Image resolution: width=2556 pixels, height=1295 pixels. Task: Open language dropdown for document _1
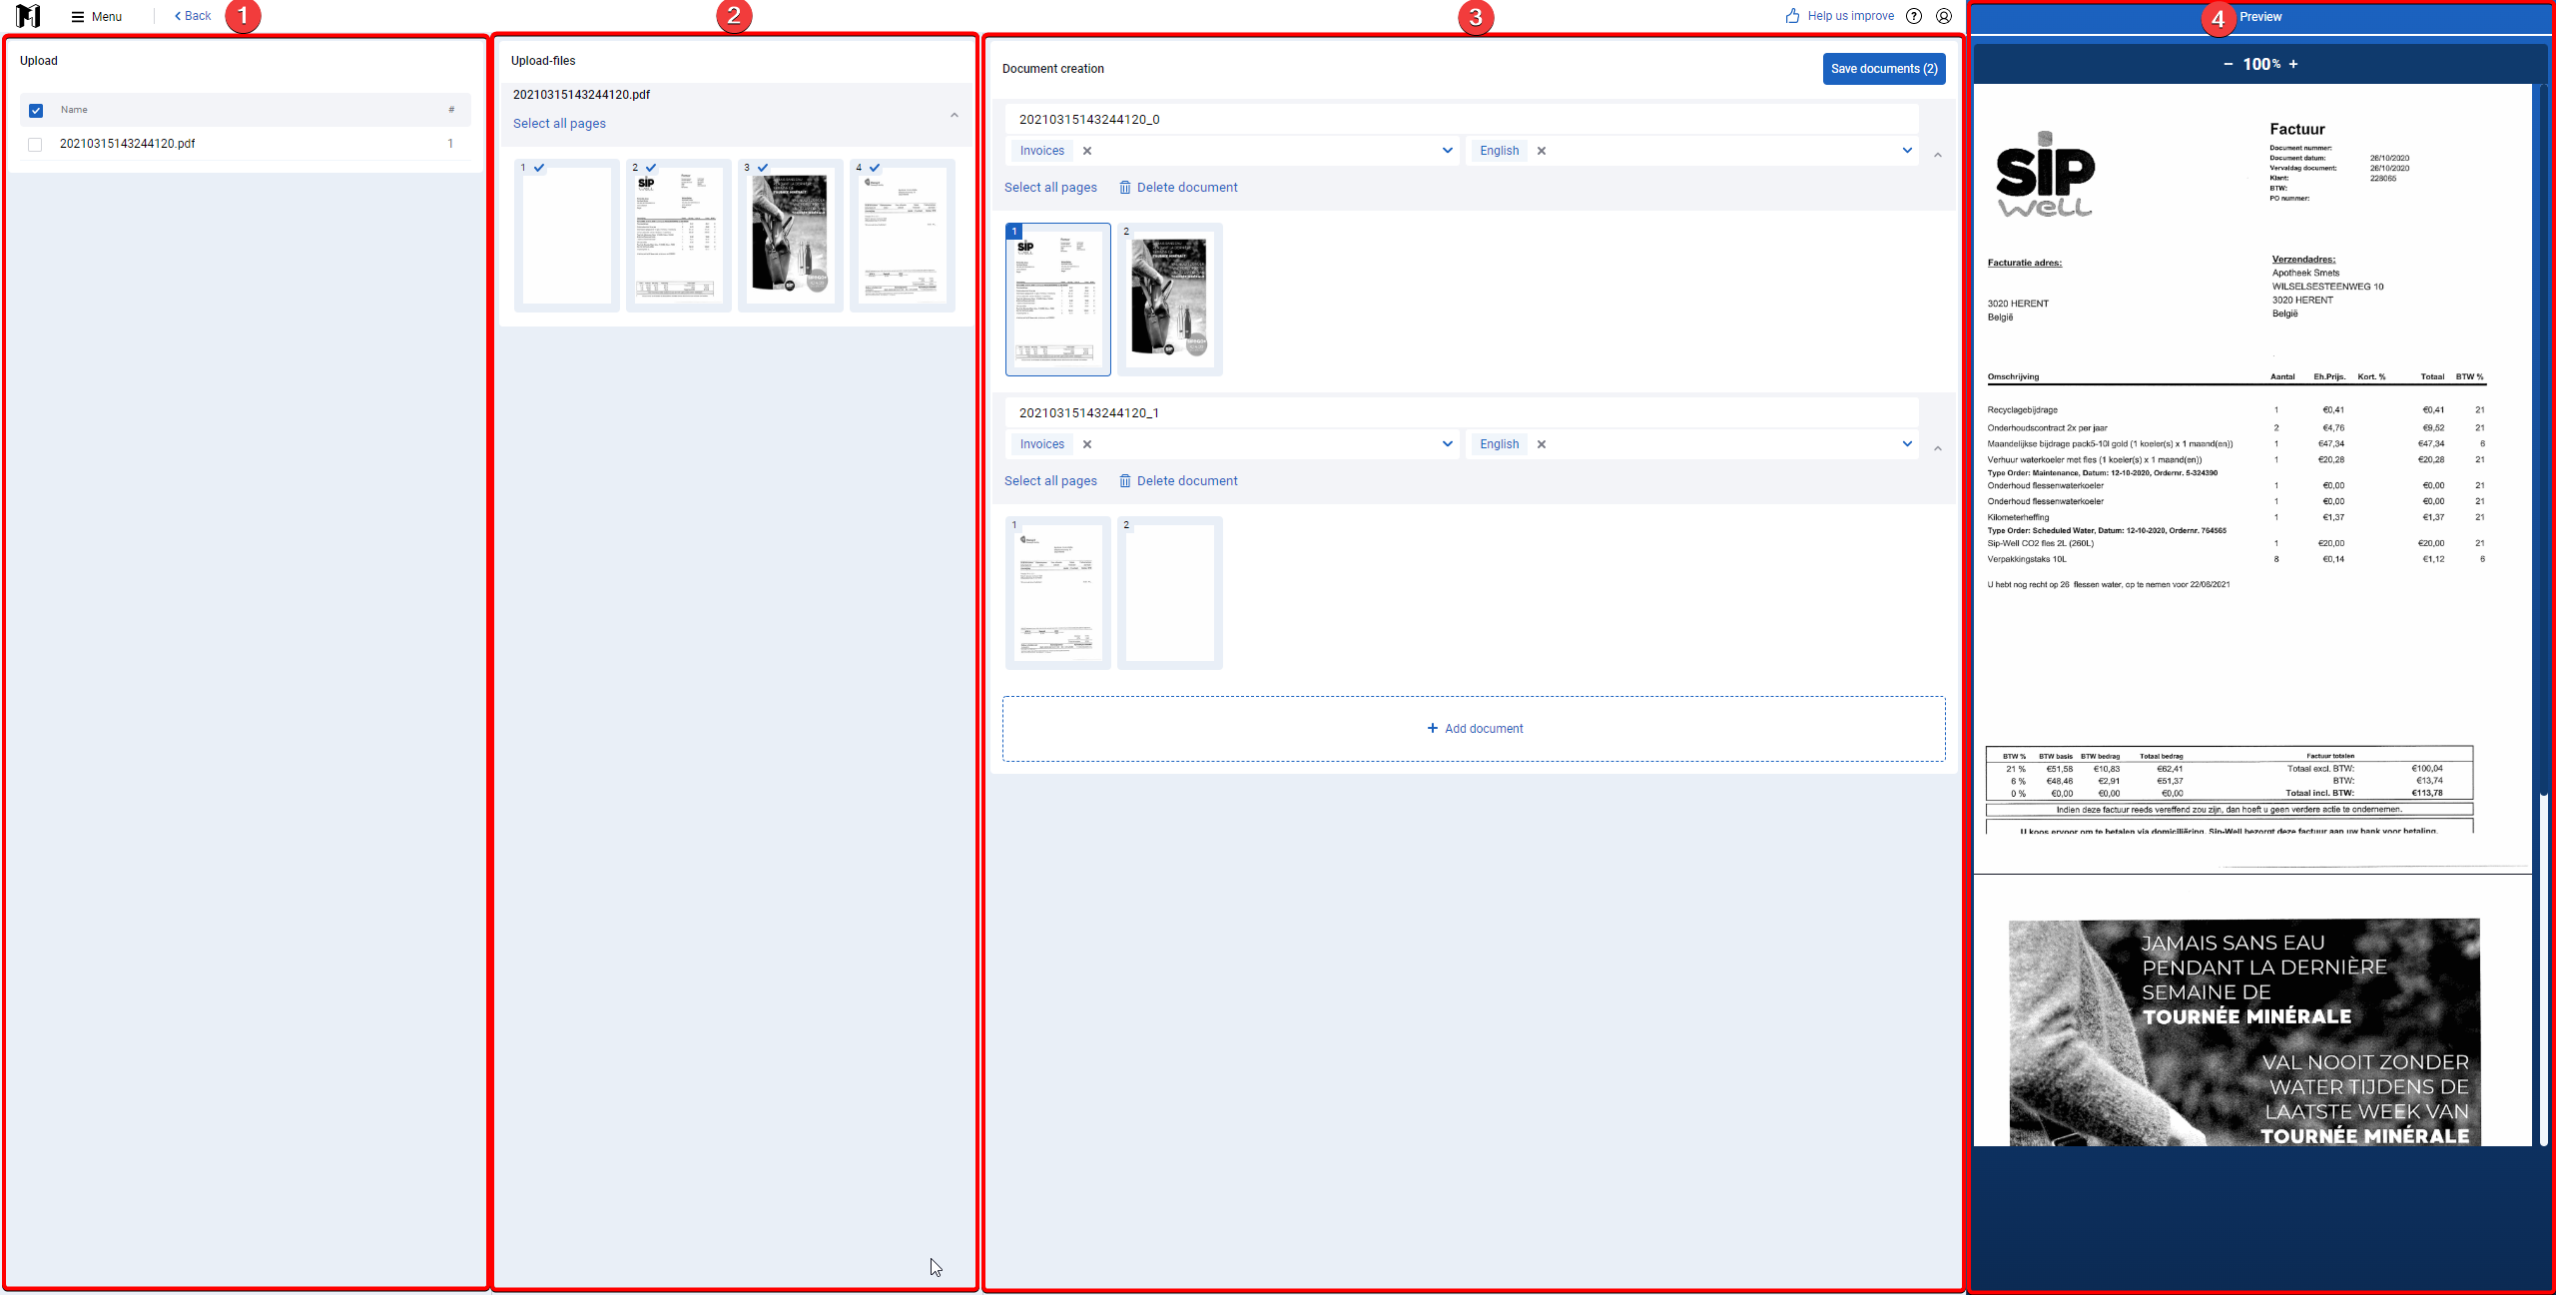[1907, 444]
